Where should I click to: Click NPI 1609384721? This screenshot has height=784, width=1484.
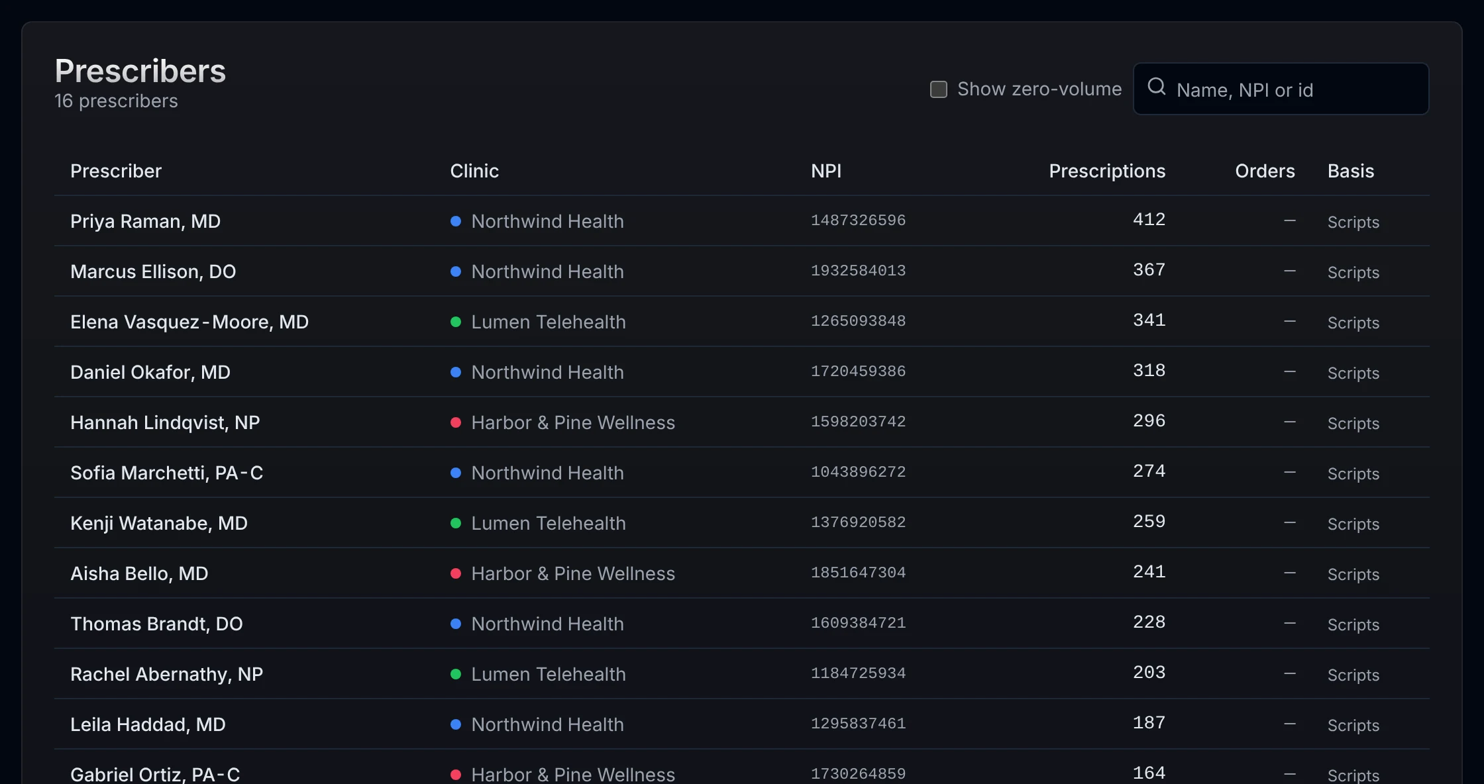click(858, 622)
